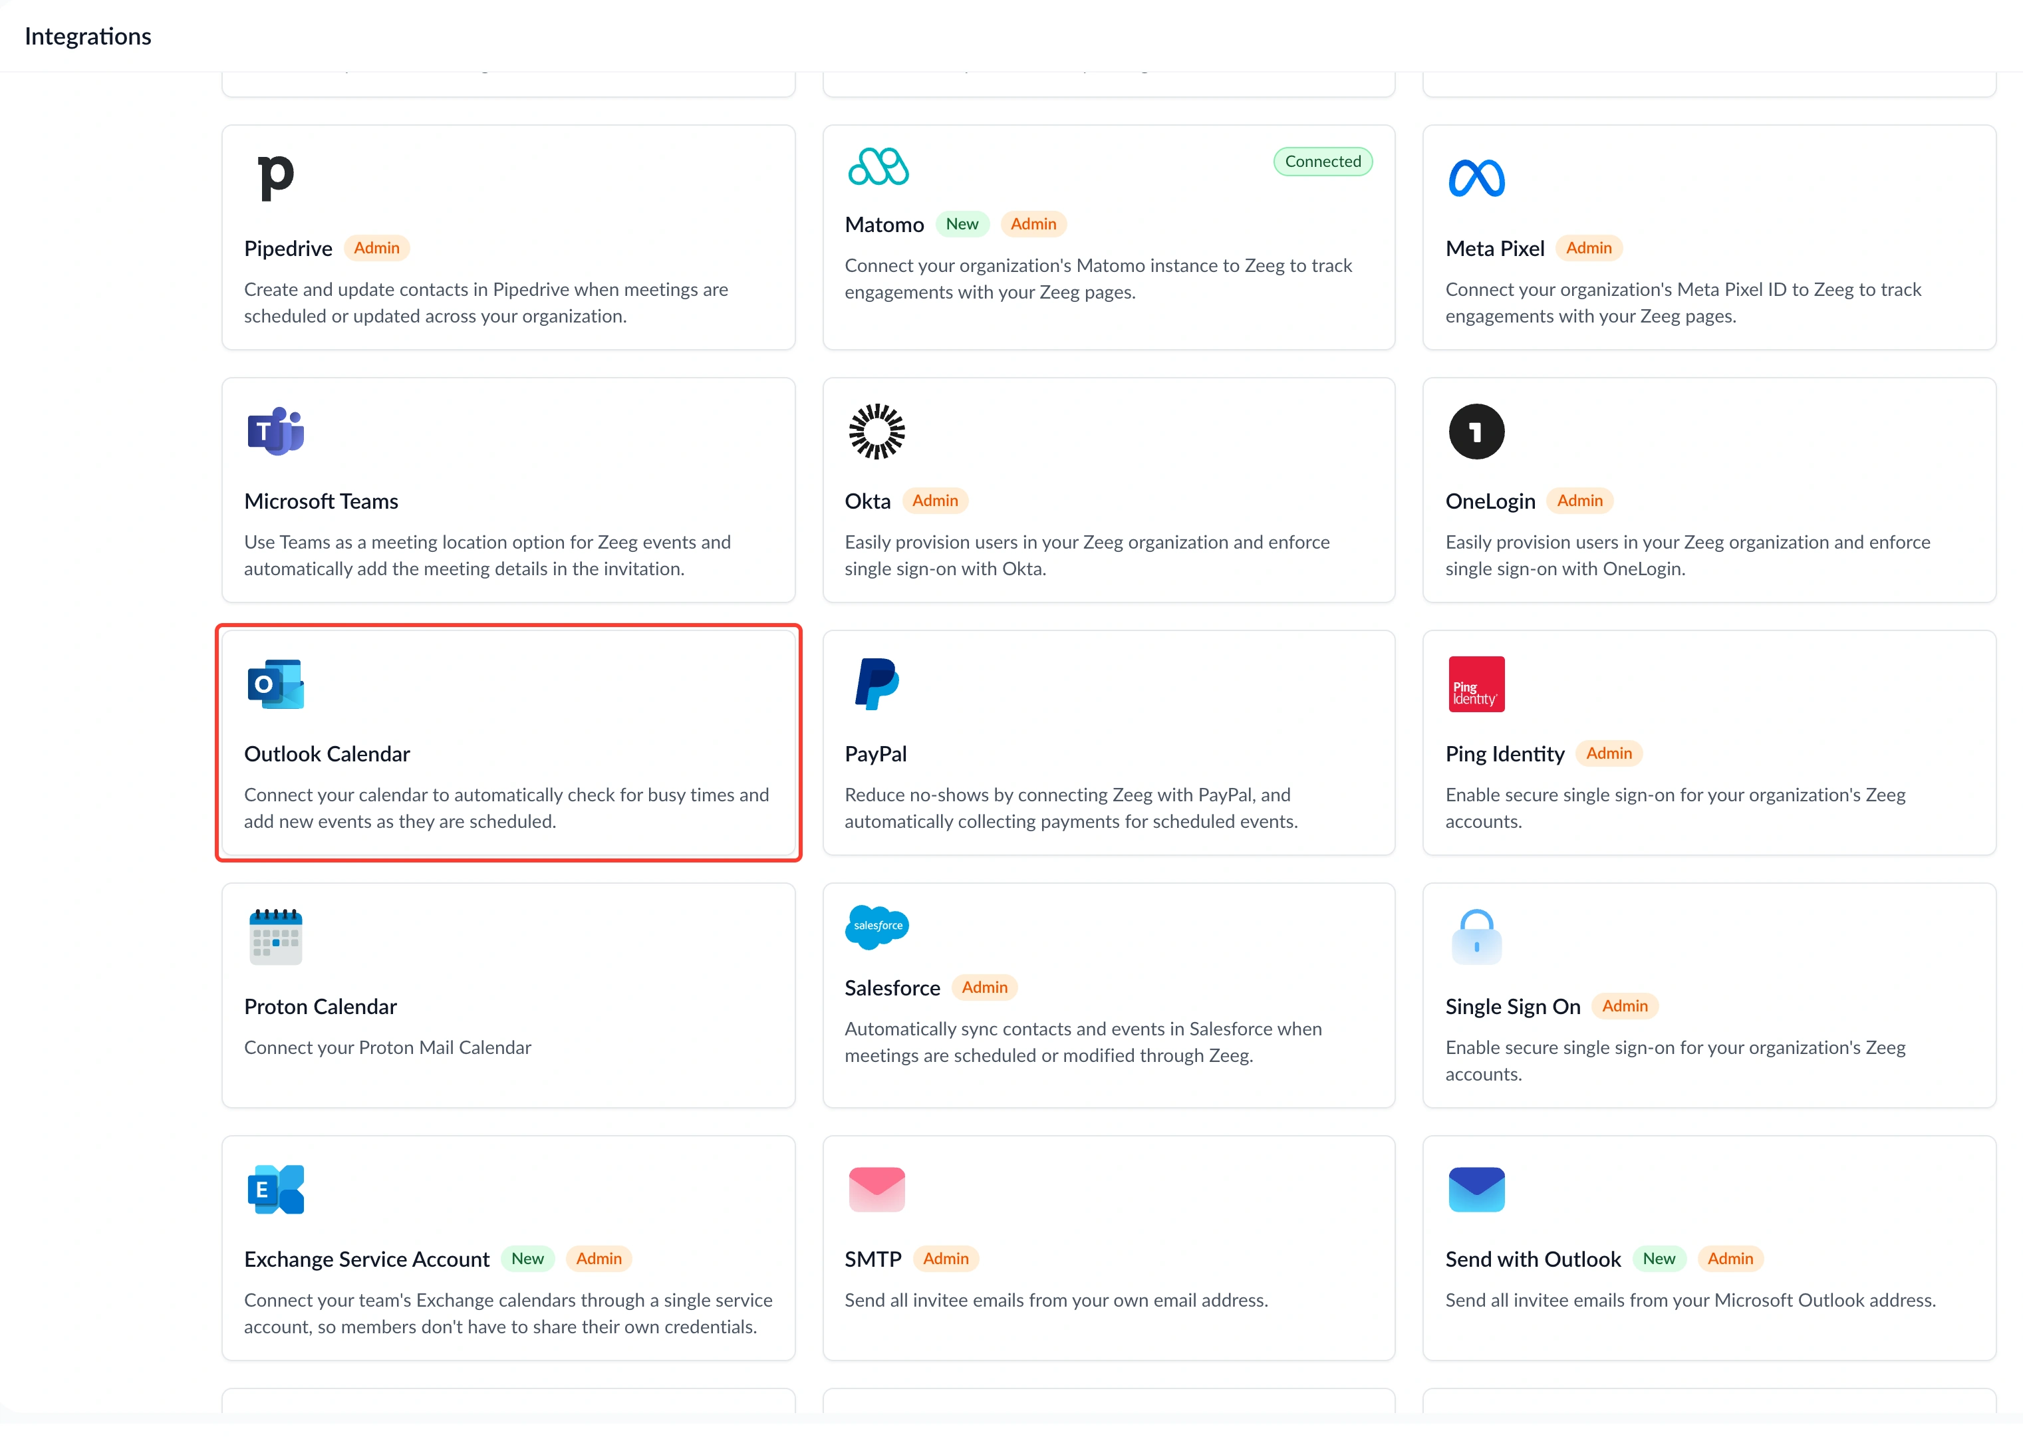
Task: Click the Admin badge beside Send with Outlook
Action: click(1730, 1258)
